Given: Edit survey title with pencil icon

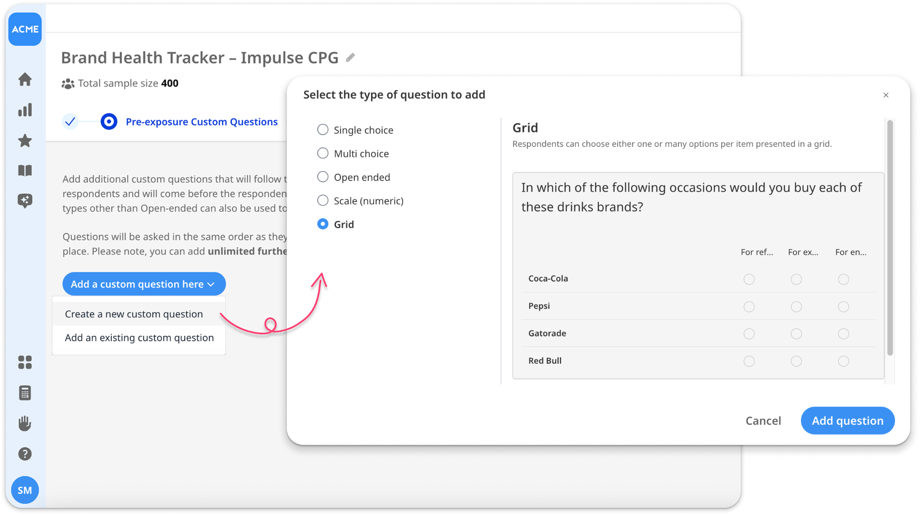Looking at the screenshot, I should [350, 57].
